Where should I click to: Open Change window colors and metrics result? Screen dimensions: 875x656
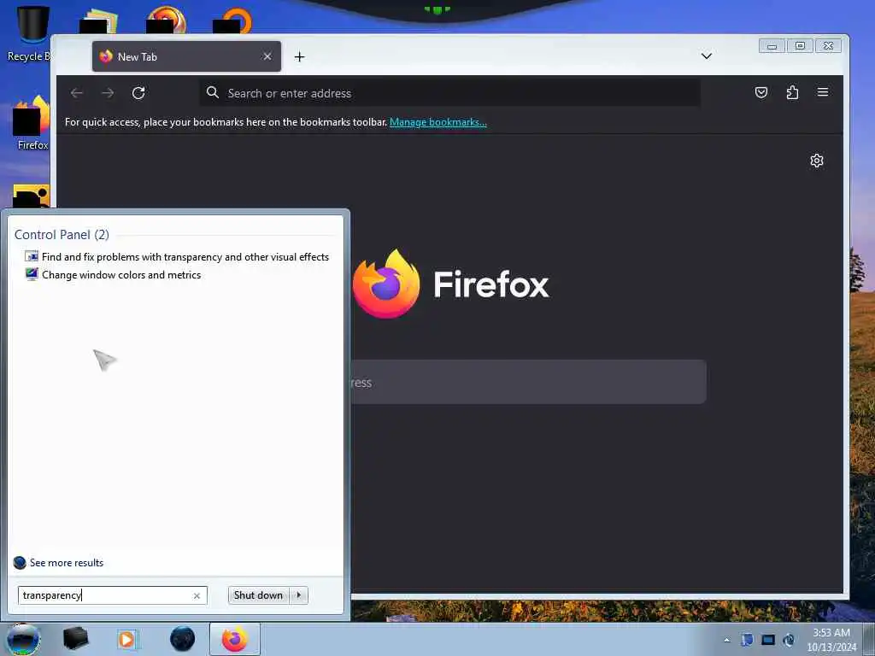[x=114, y=275]
